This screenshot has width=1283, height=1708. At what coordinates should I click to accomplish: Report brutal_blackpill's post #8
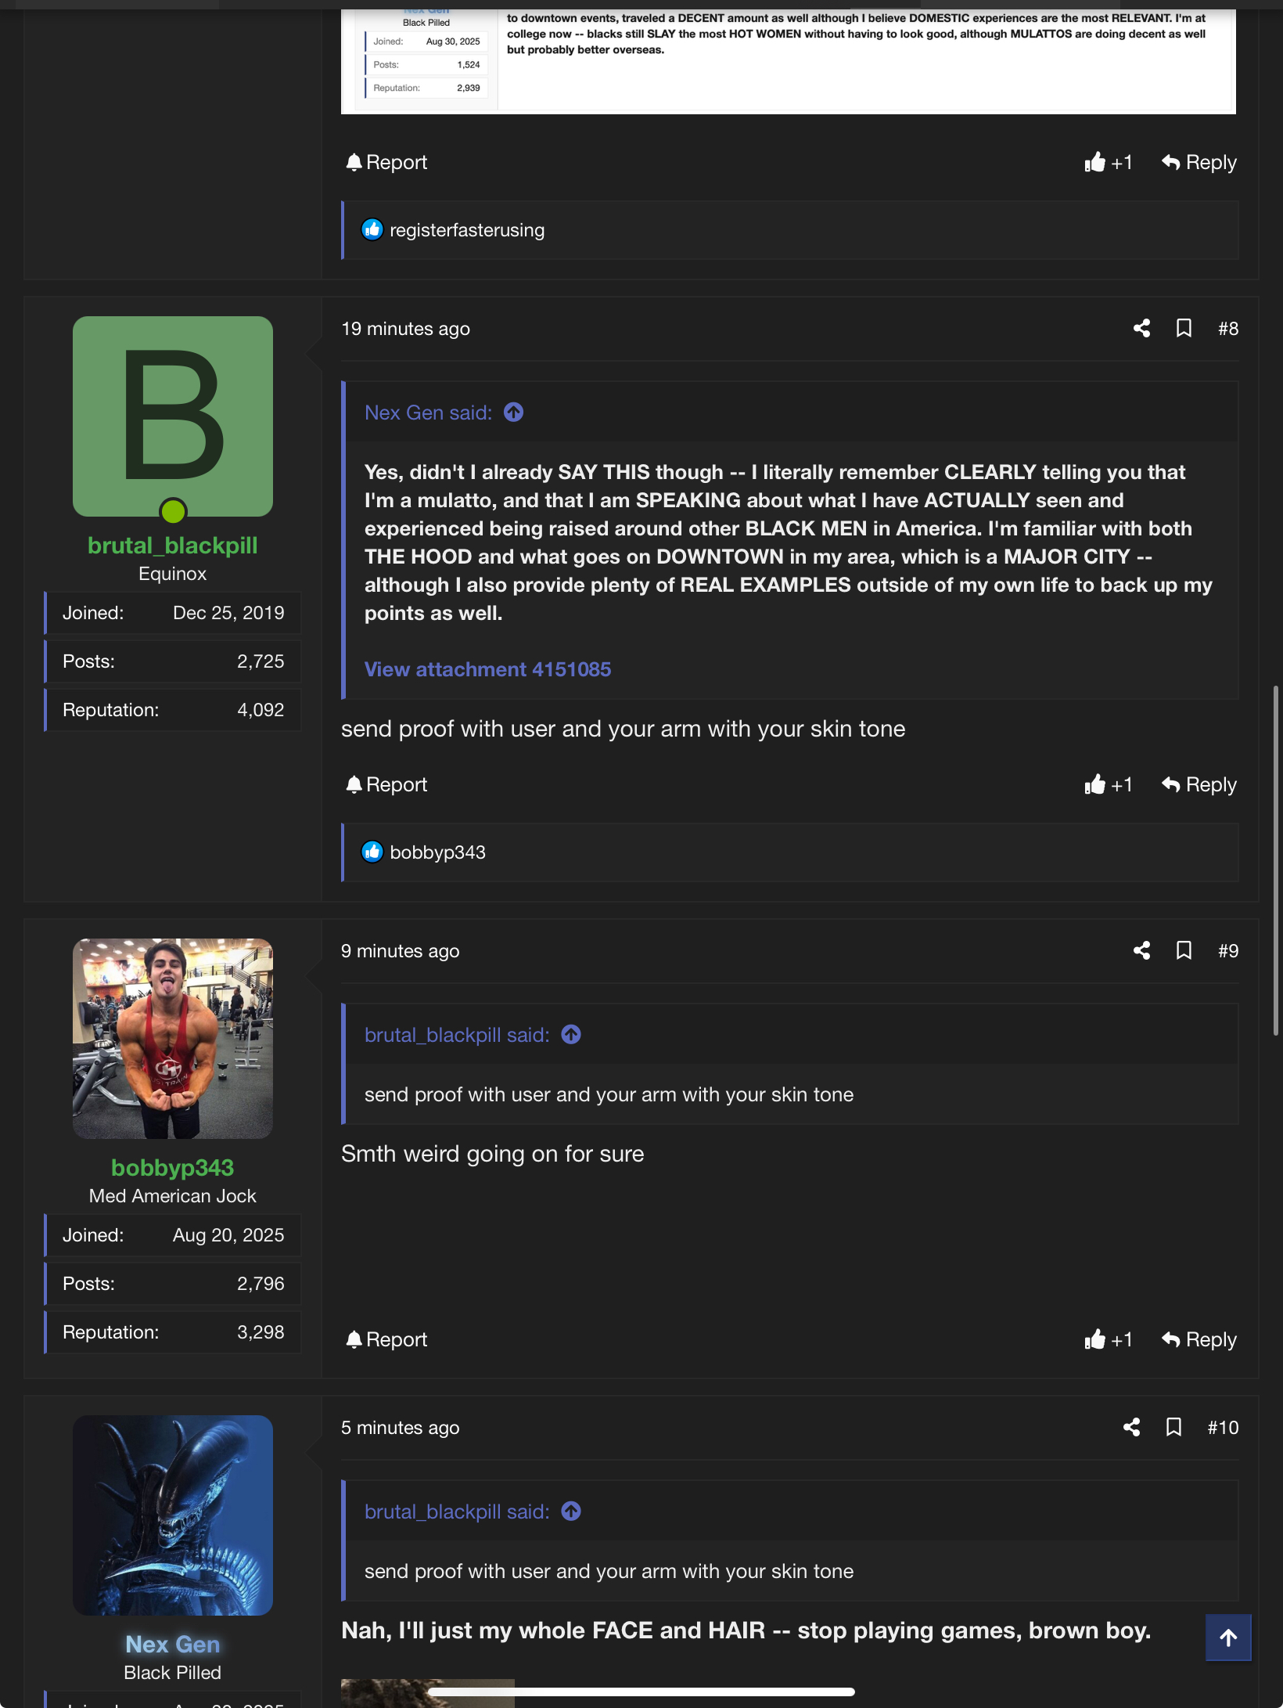click(386, 785)
